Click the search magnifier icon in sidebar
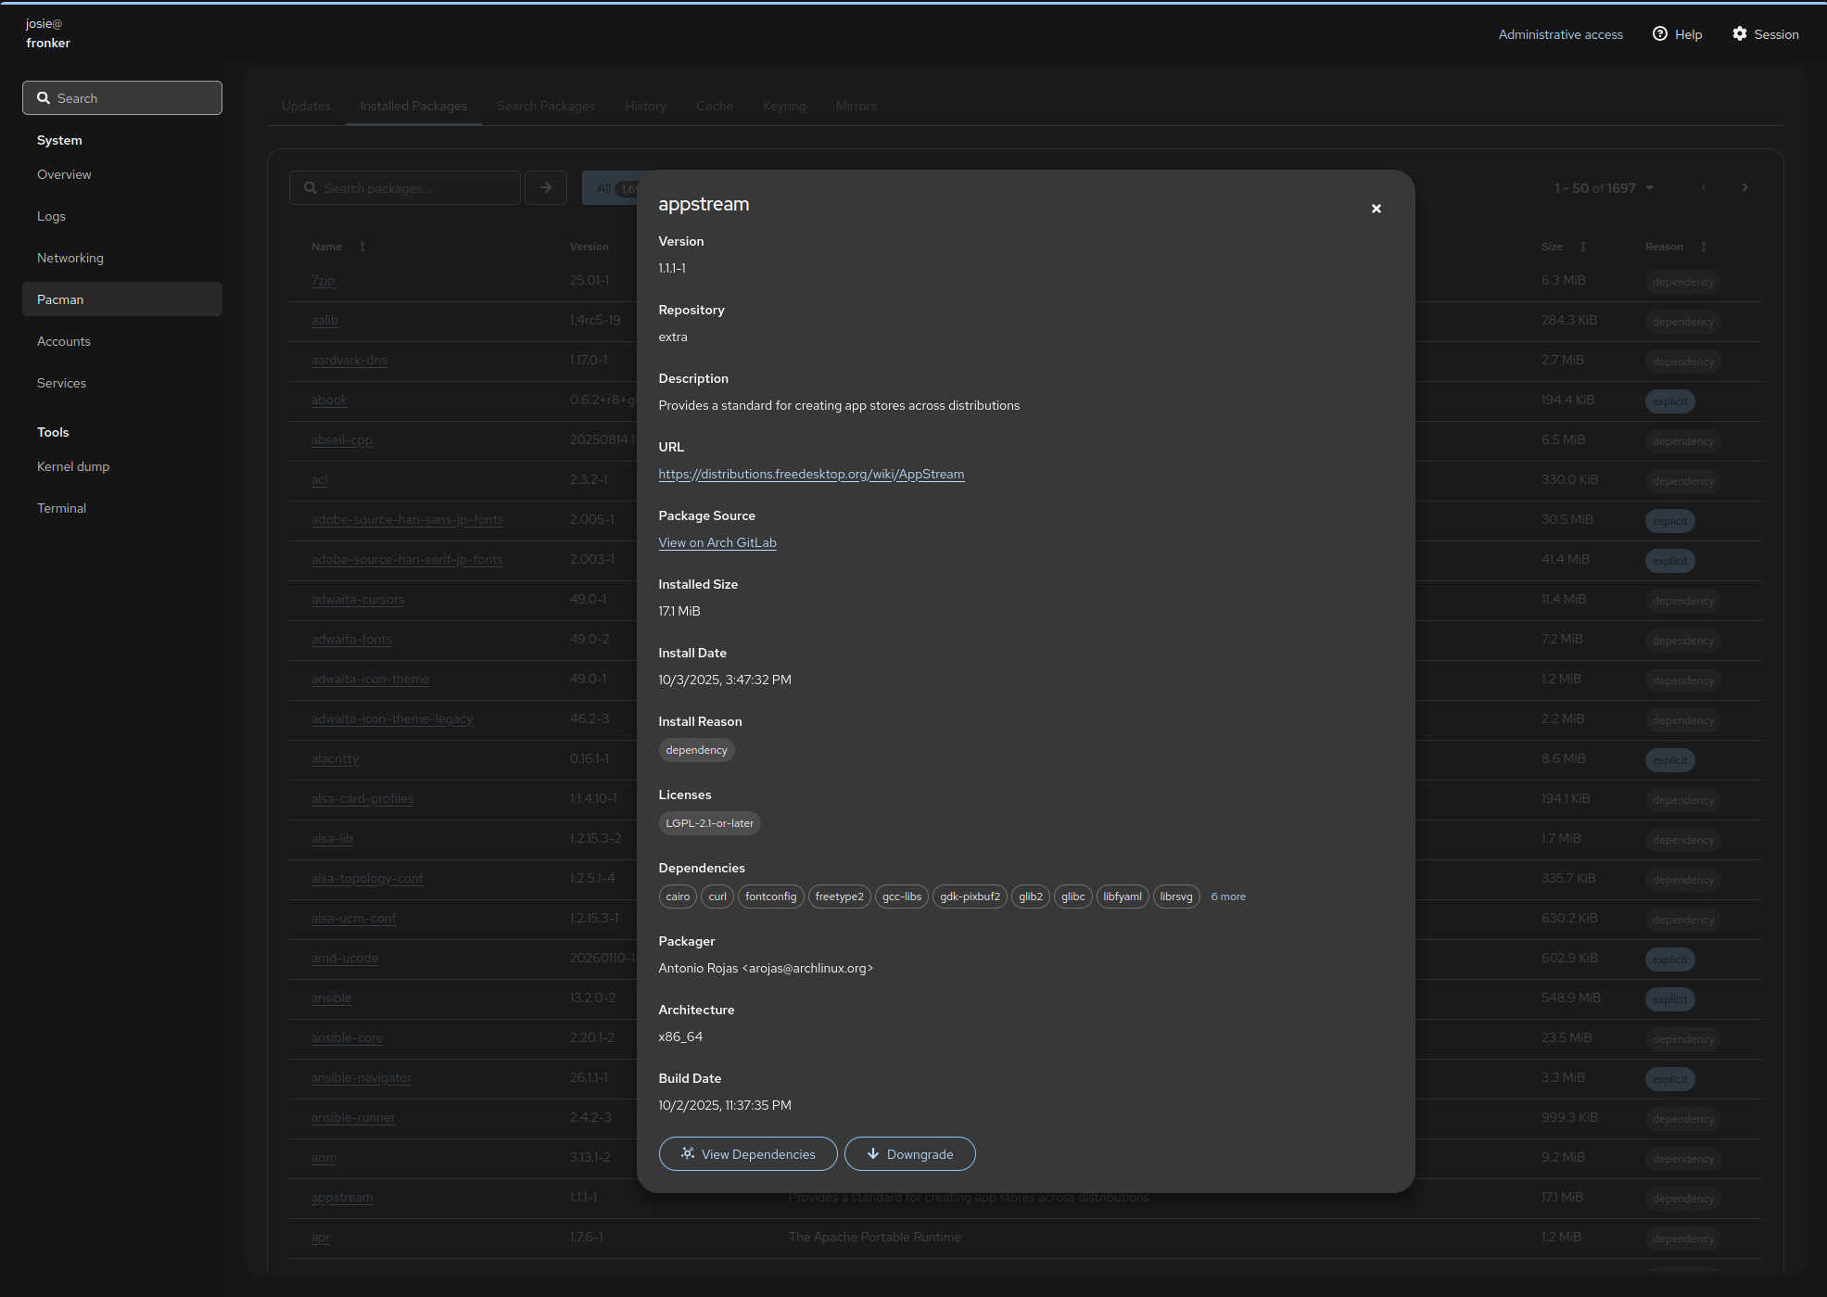The height and width of the screenshot is (1297, 1827). 44,98
